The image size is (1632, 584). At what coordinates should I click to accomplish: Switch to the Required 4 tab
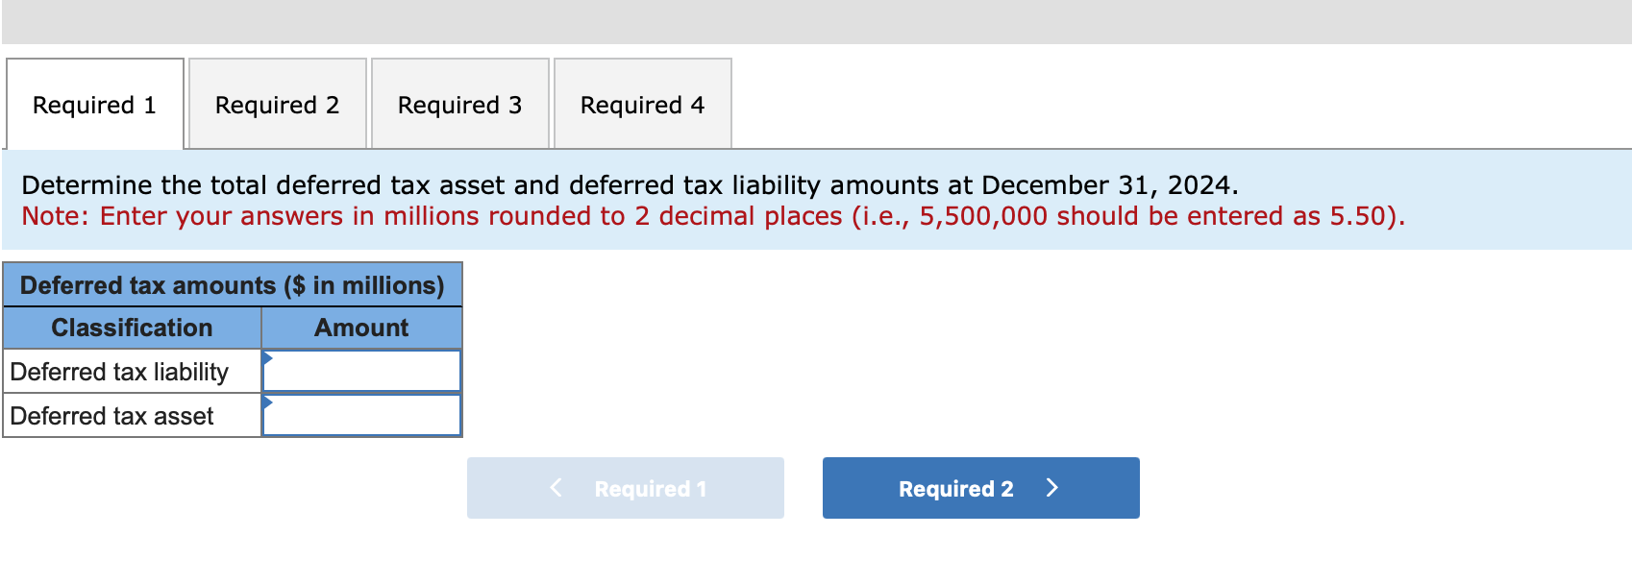point(642,104)
